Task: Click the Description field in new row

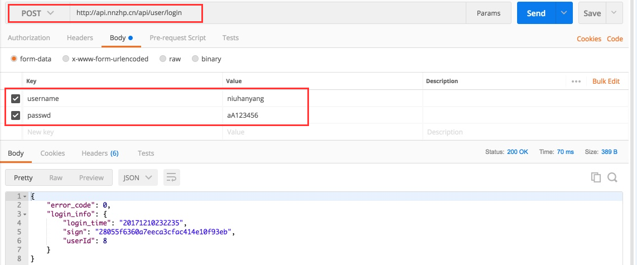Action: [x=524, y=132]
